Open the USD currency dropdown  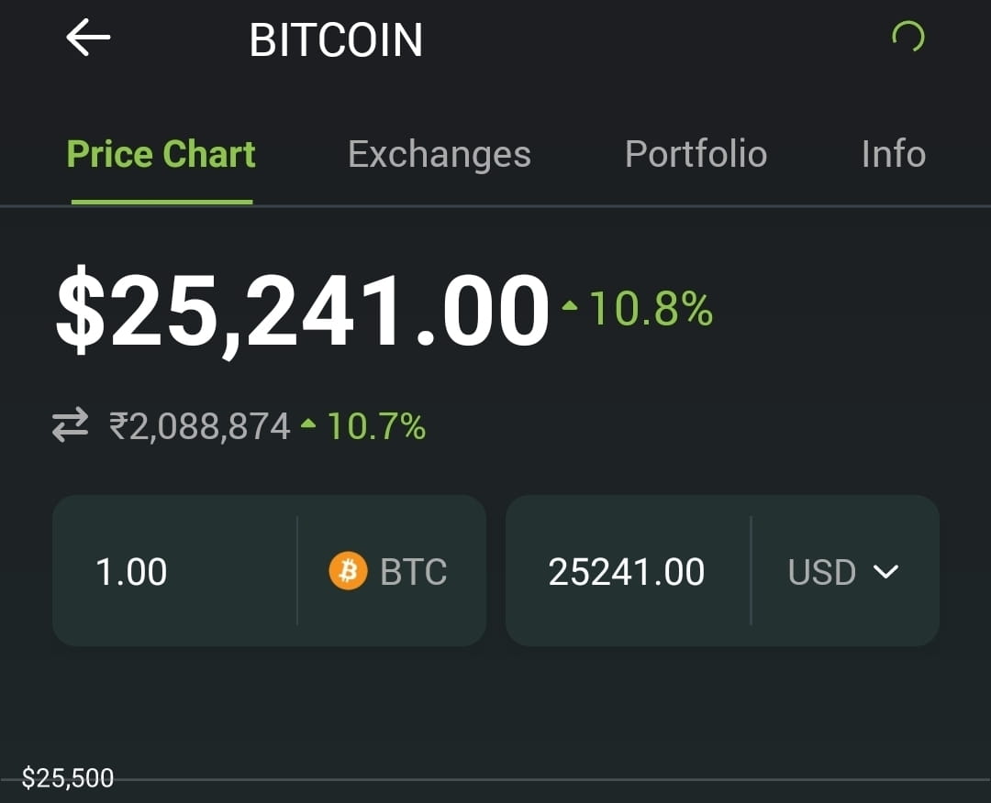point(820,571)
